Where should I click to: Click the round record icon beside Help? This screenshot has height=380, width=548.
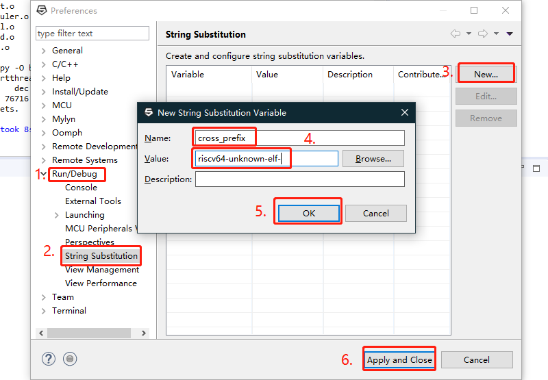pos(70,359)
